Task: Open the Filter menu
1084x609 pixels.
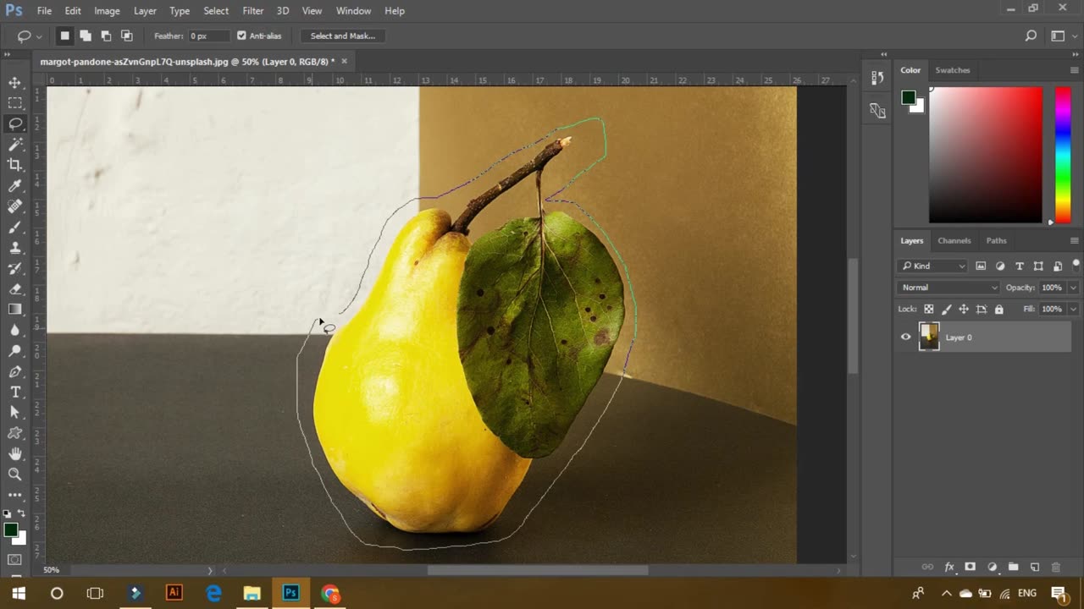Action: (253, 10)
